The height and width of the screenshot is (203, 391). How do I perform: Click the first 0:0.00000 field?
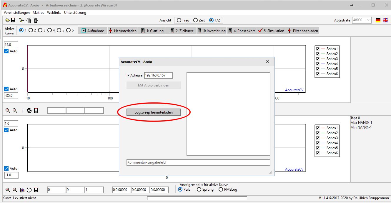122,190
